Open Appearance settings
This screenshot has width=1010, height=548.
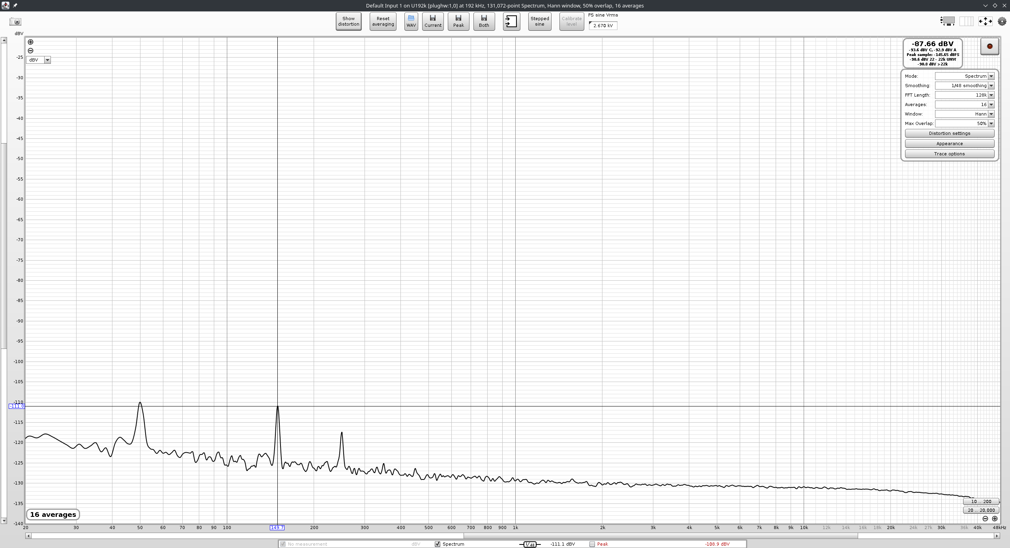click(x=950, y=144)
